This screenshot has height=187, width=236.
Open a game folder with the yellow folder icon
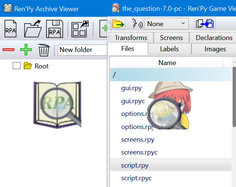(118, 24)
